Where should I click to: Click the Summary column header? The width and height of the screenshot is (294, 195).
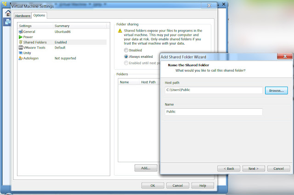pos(80,26)
